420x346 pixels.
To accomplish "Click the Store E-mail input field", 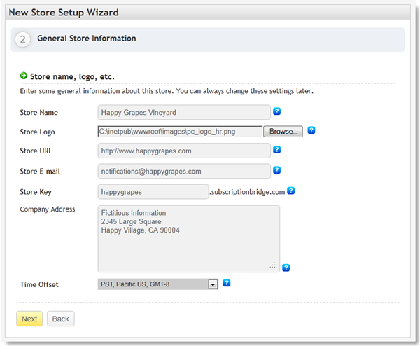I will [x=184, y=171].
